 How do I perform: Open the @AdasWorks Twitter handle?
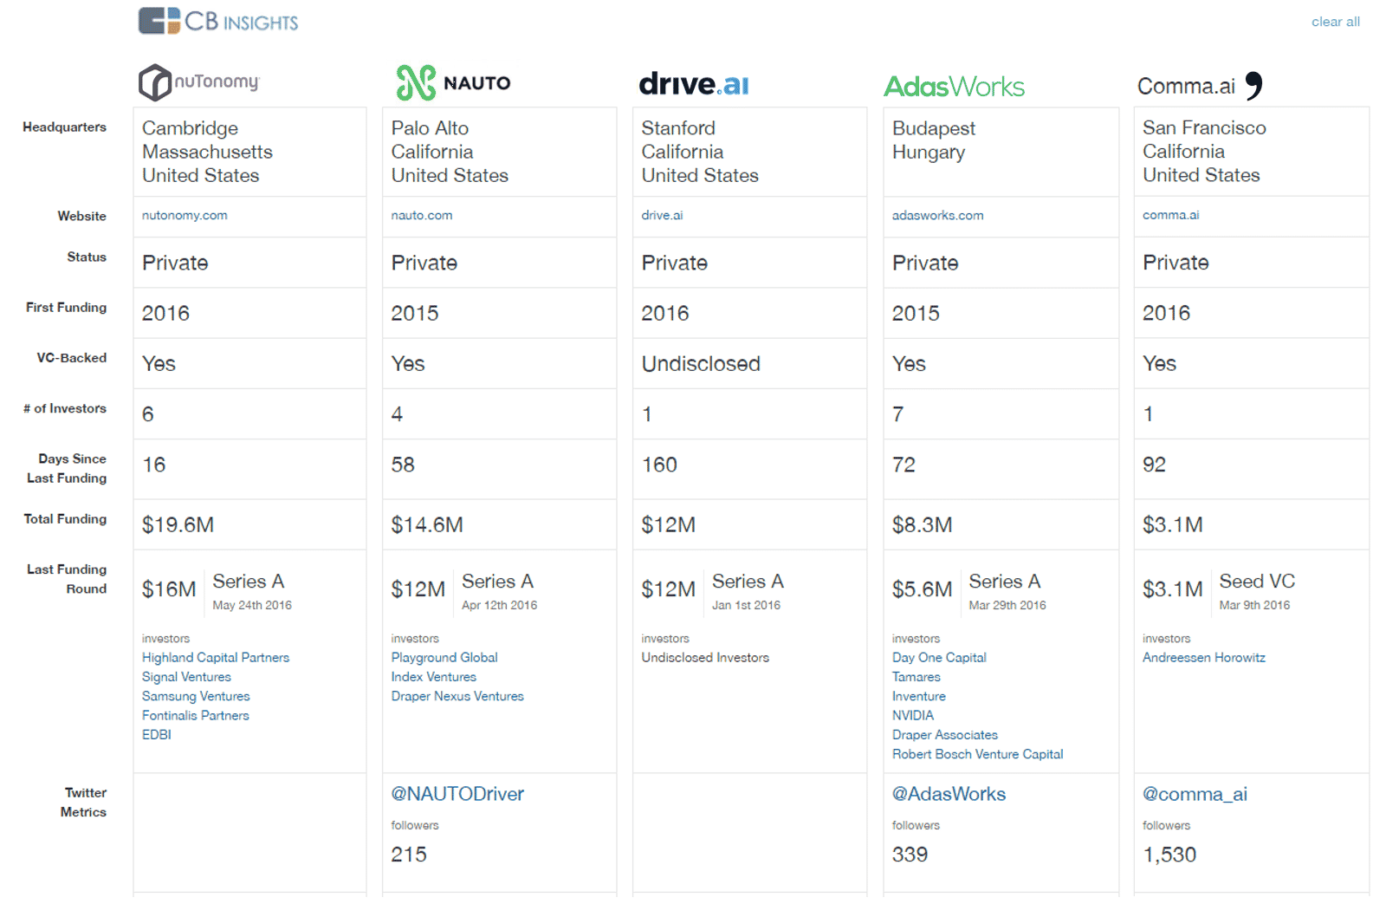coord(949,794)
